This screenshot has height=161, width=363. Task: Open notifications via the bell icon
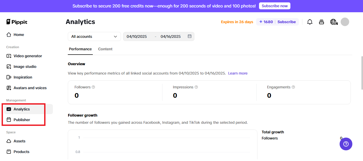pos(310,22)
